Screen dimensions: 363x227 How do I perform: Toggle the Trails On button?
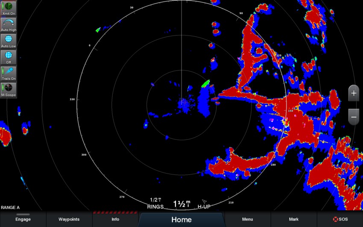(8, 74)
